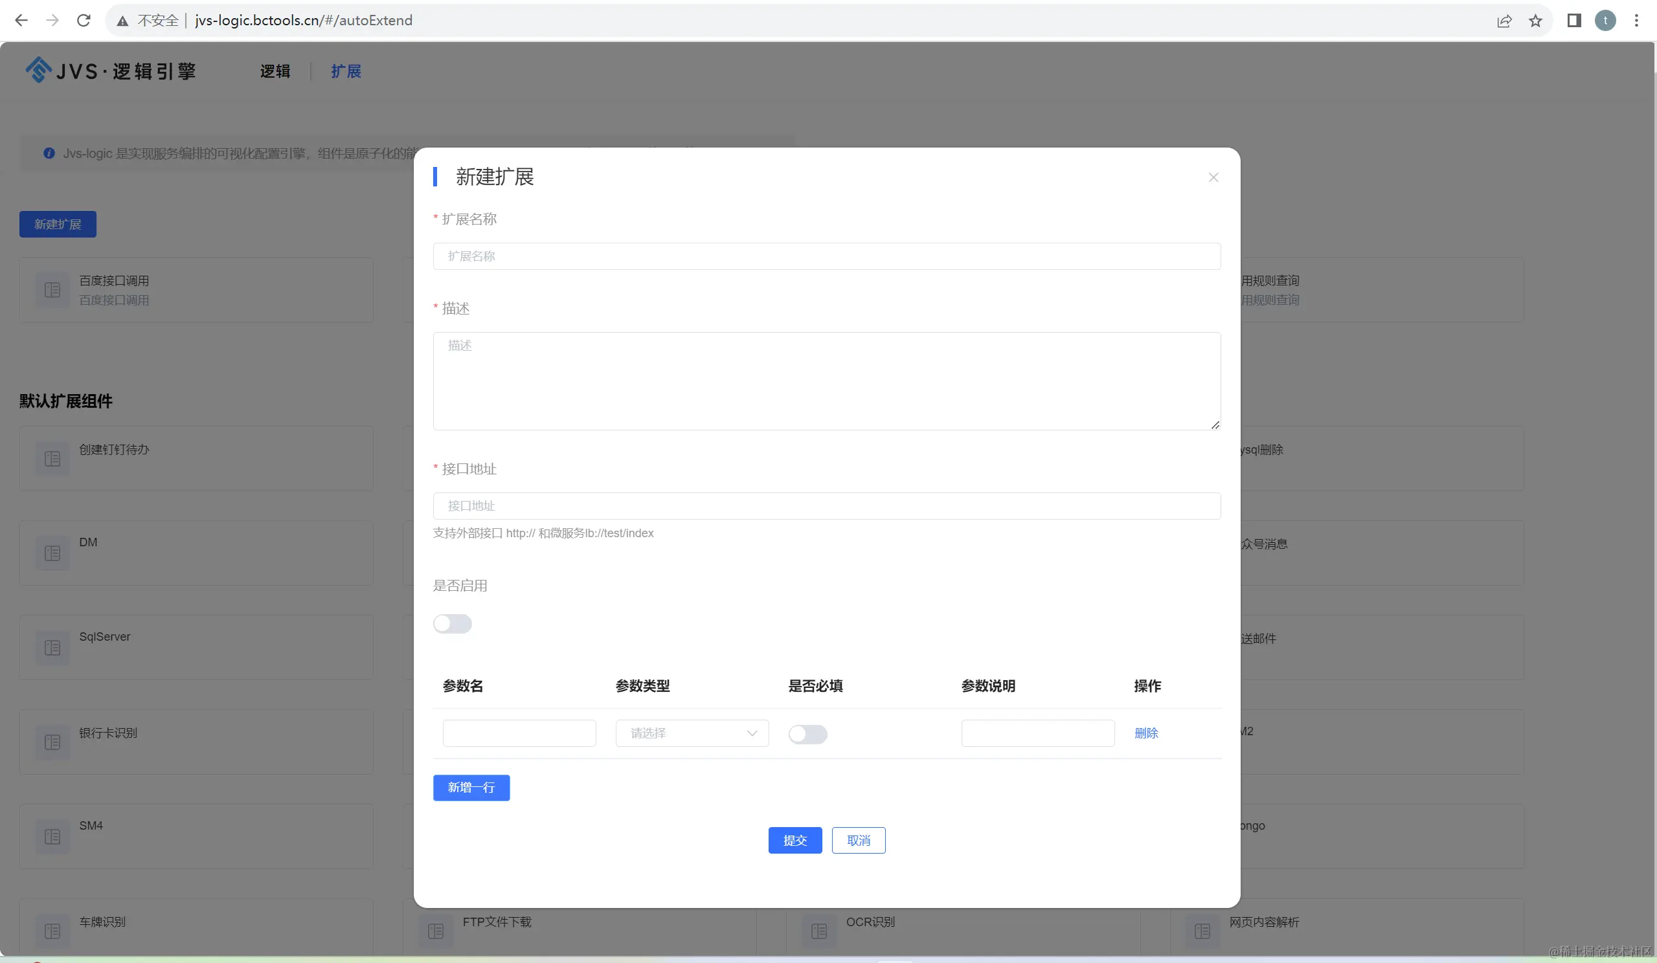Toggle the 是否必填 switch in parameter row
The image size is (1657, 963).
[x=807, y=735]
